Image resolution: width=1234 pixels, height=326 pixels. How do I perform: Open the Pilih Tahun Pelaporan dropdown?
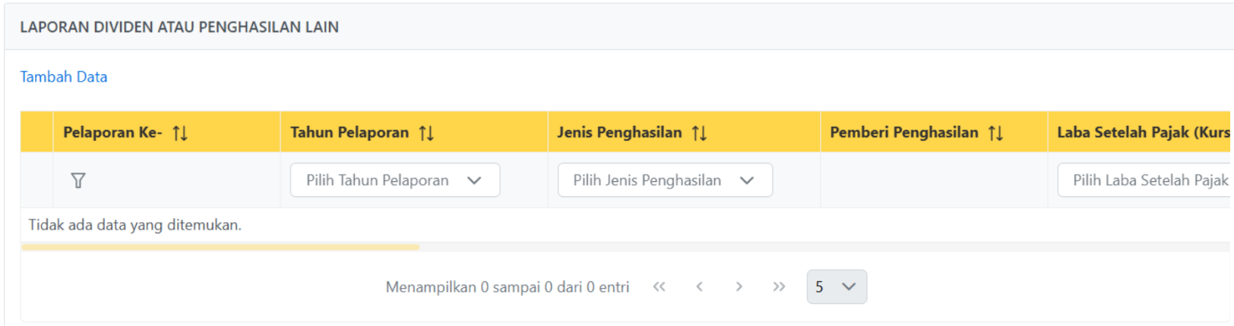click(x=394, y=180)
